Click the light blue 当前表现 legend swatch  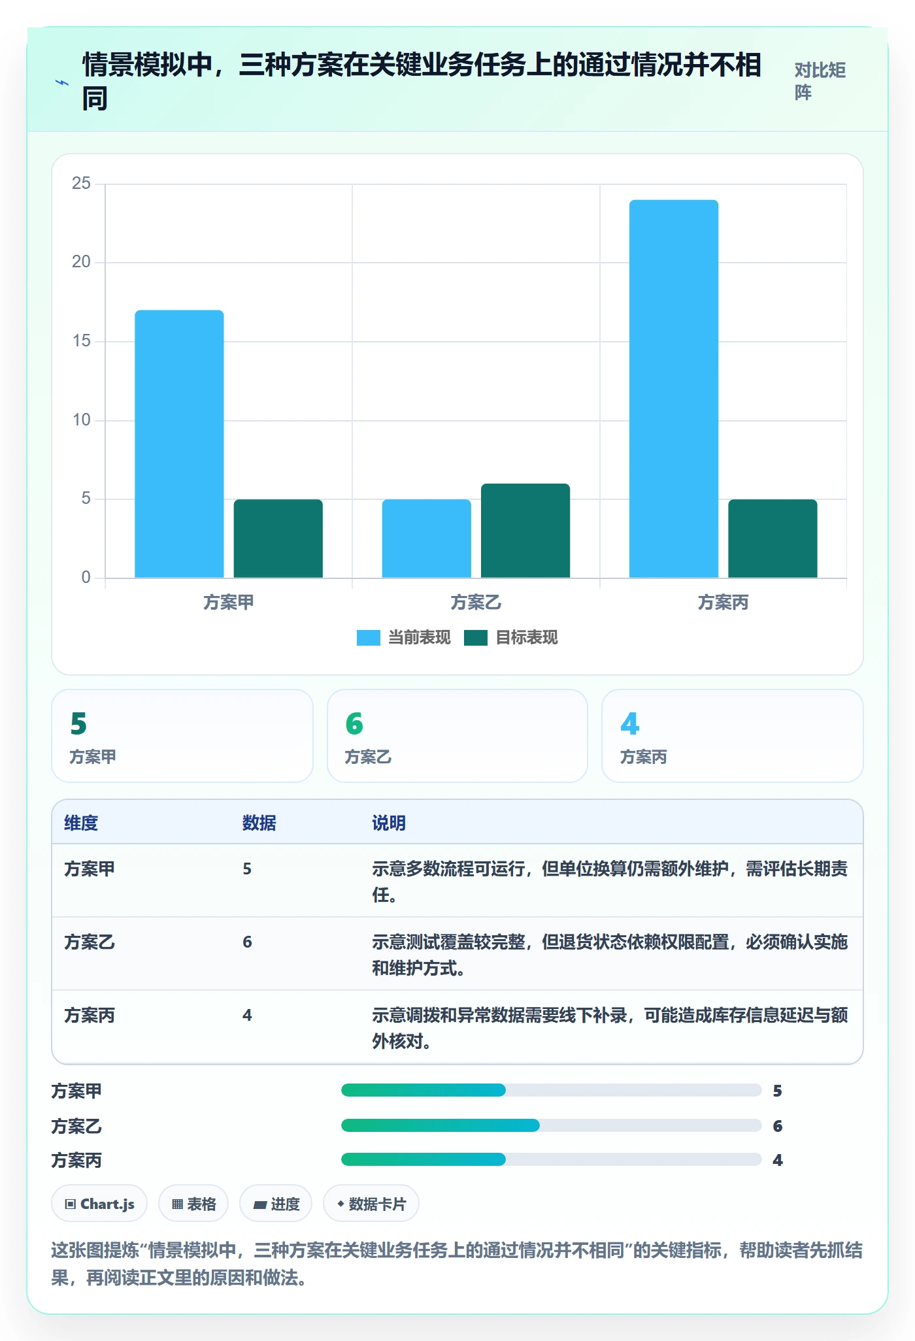coord(368,638)
